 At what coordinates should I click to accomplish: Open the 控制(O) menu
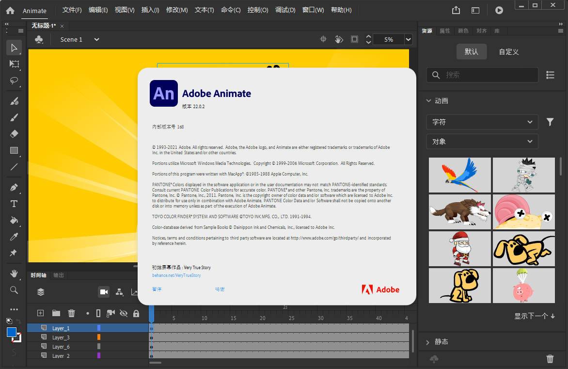[x=257, y=10]
